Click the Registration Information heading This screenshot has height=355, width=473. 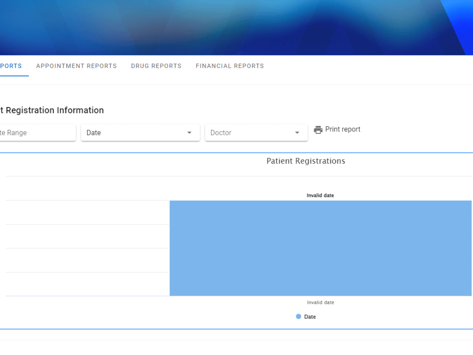(x=52, y=110)
